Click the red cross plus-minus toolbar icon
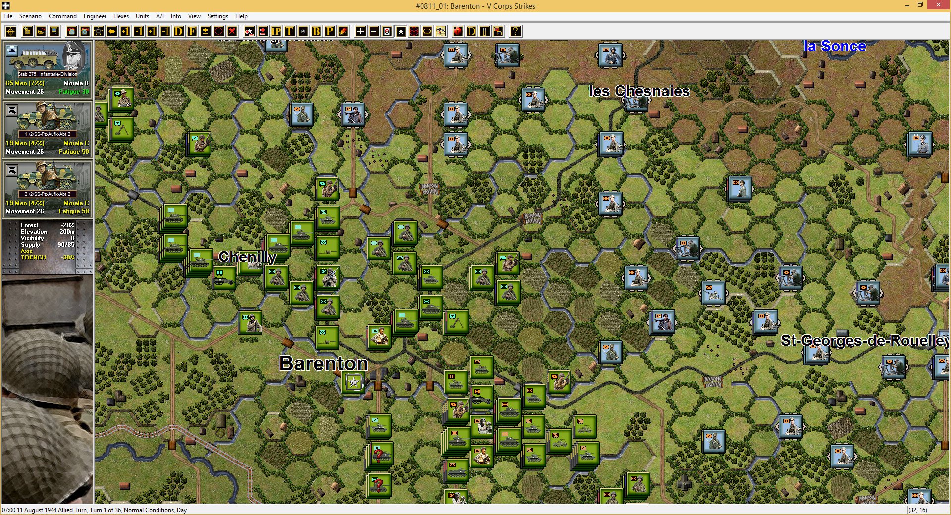Viewport: 951px width, 515px height. (x=263, y=31)
